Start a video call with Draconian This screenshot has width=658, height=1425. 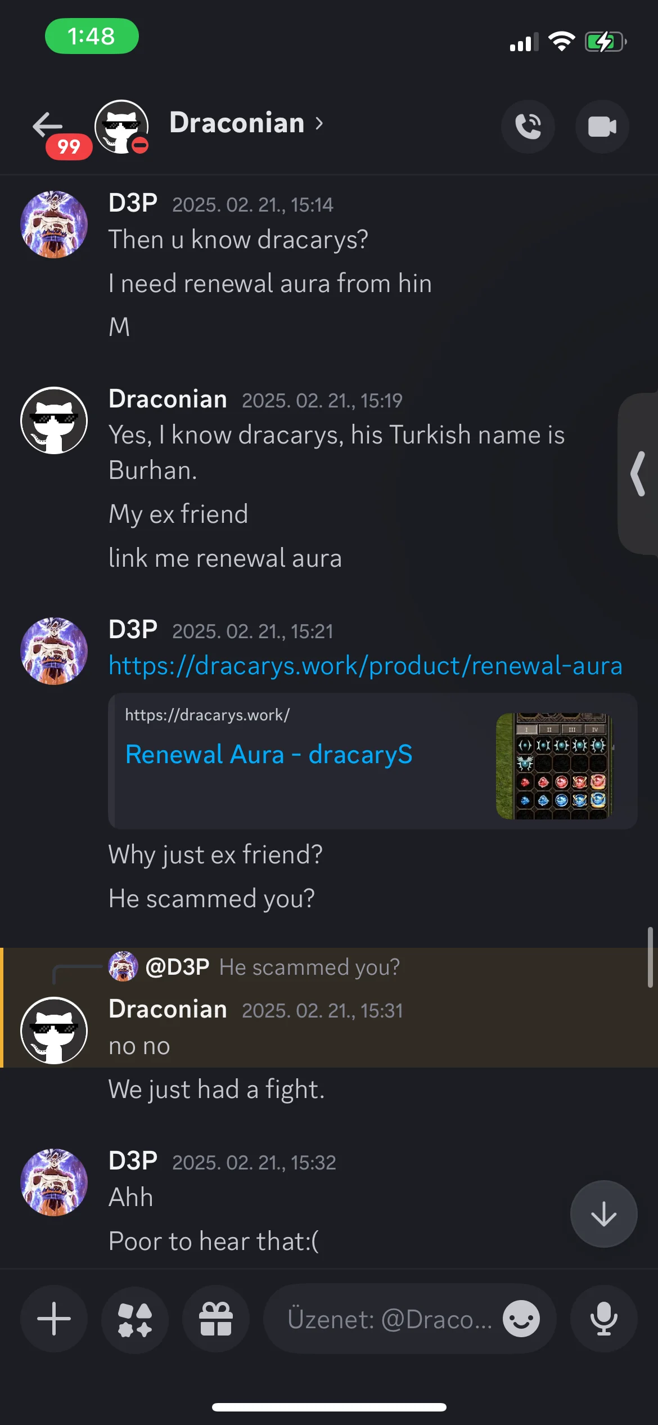(x=602, y=127)
